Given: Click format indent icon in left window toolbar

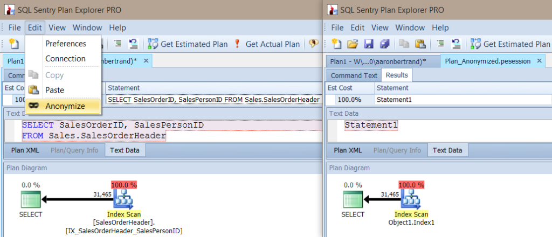Looking at the screenshot, I should click(118, 44).
